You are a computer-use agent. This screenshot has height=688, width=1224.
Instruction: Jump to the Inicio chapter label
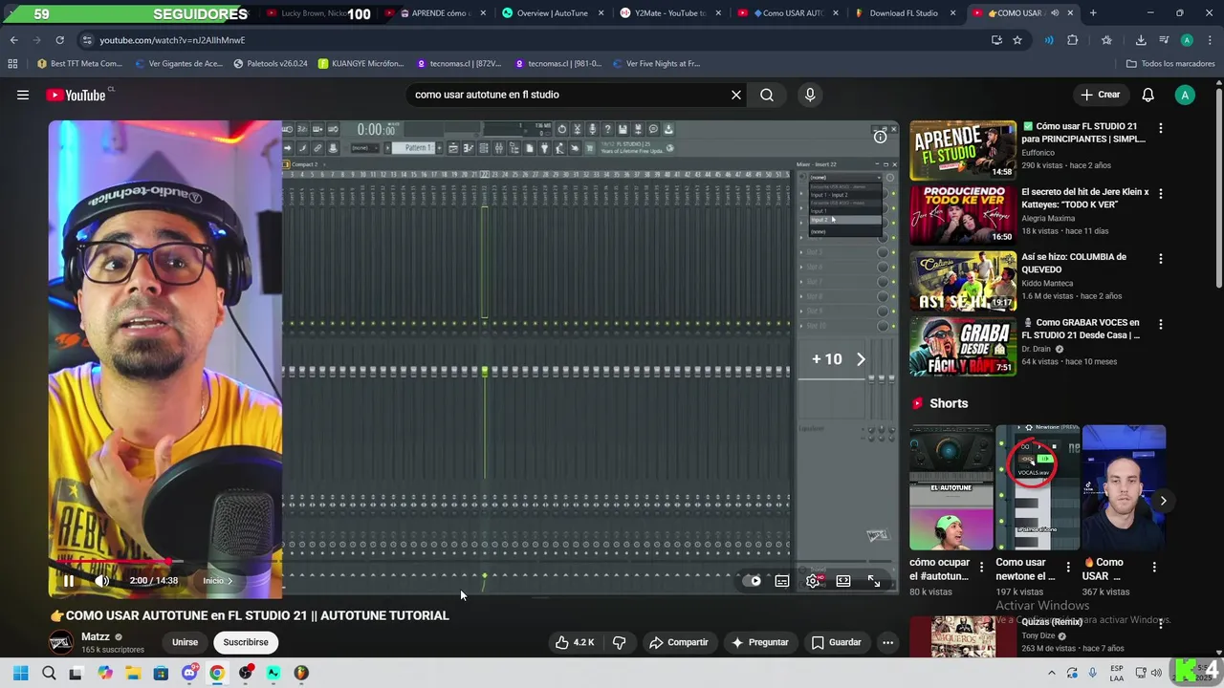[x=217, y=581]
